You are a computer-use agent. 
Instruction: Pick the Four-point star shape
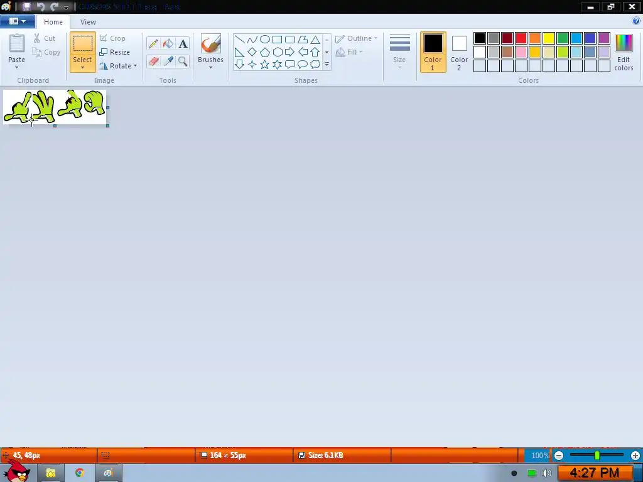point(252,65)
